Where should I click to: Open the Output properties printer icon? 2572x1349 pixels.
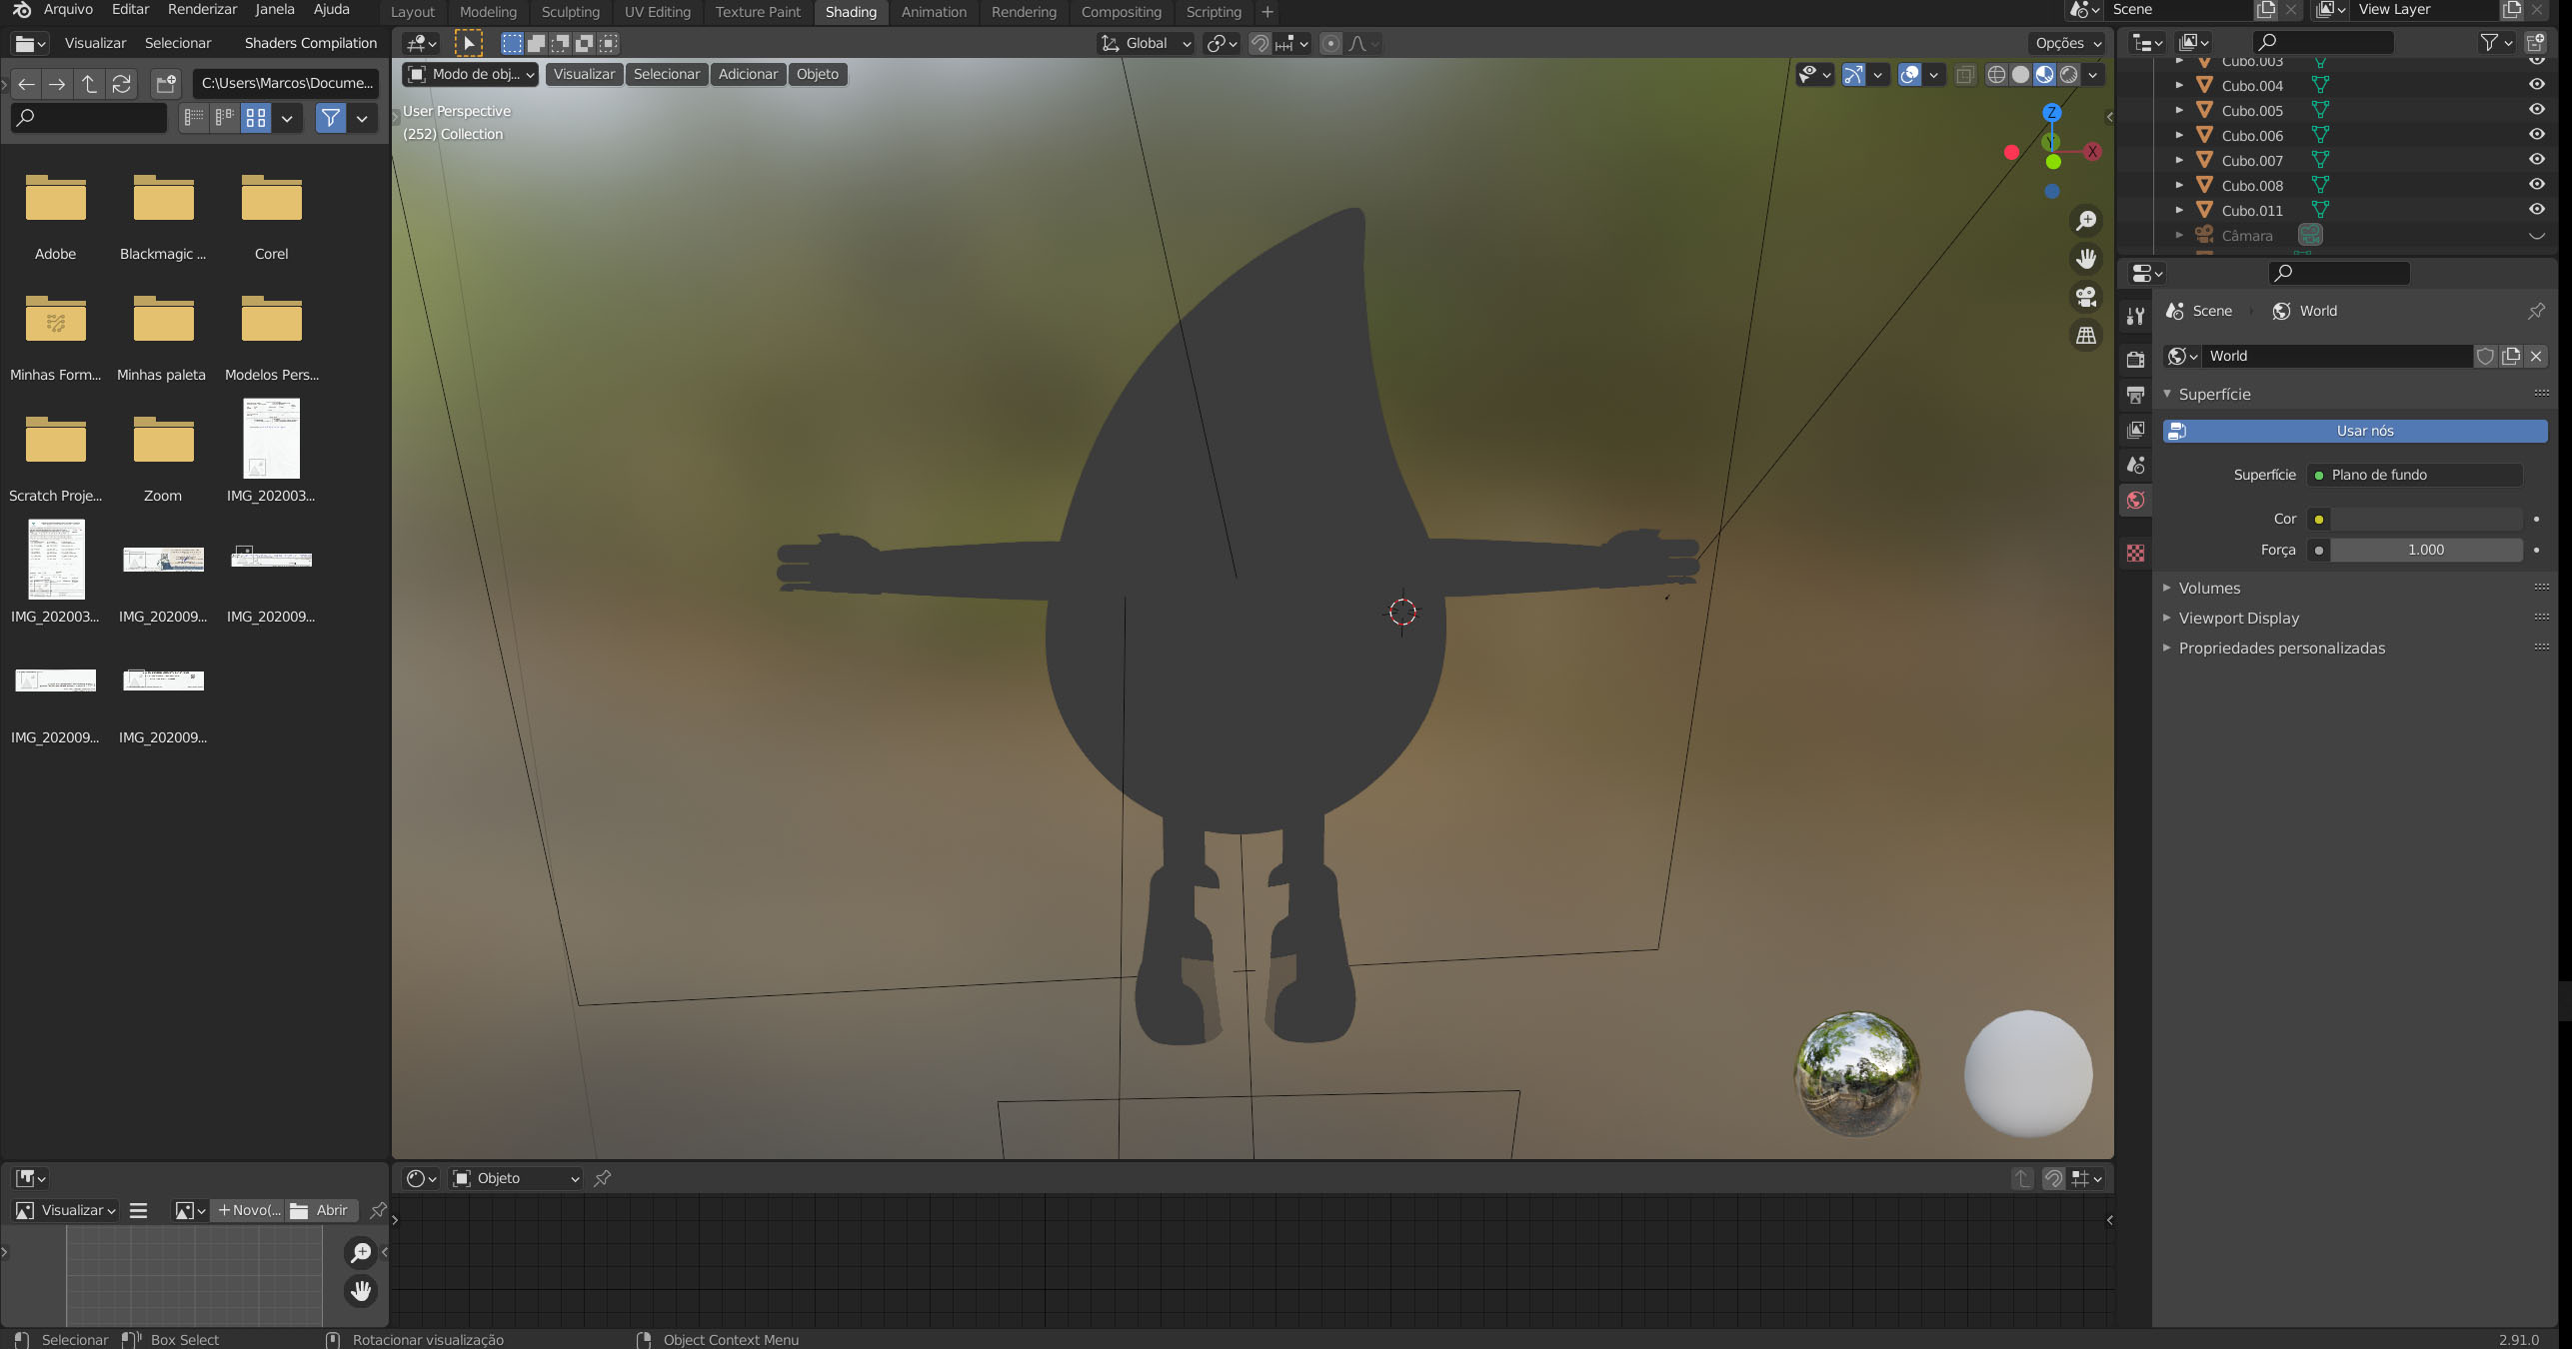click(2135, 395)
